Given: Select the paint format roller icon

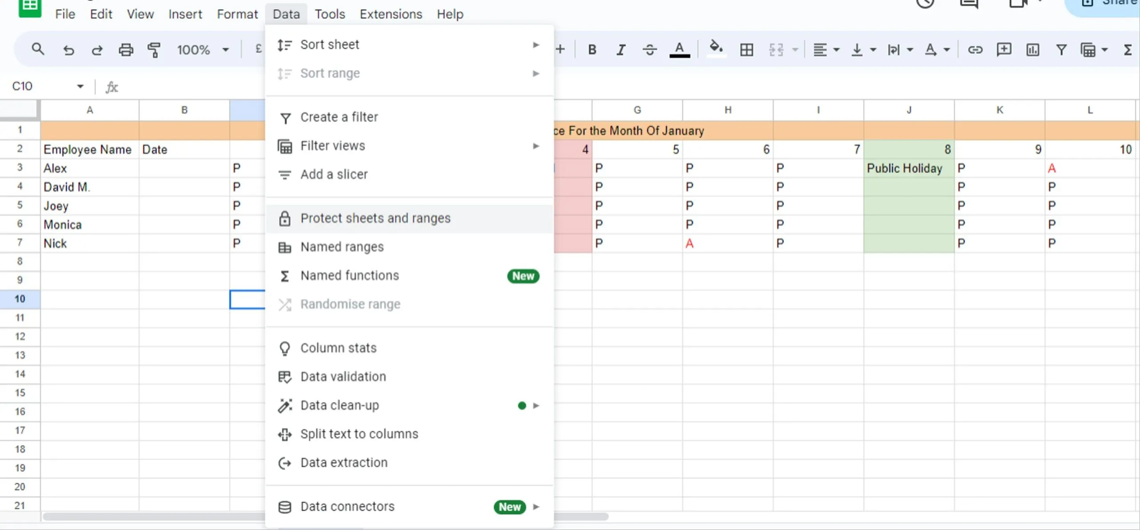Looking at the screenshot, I should (x=154, y=50).
